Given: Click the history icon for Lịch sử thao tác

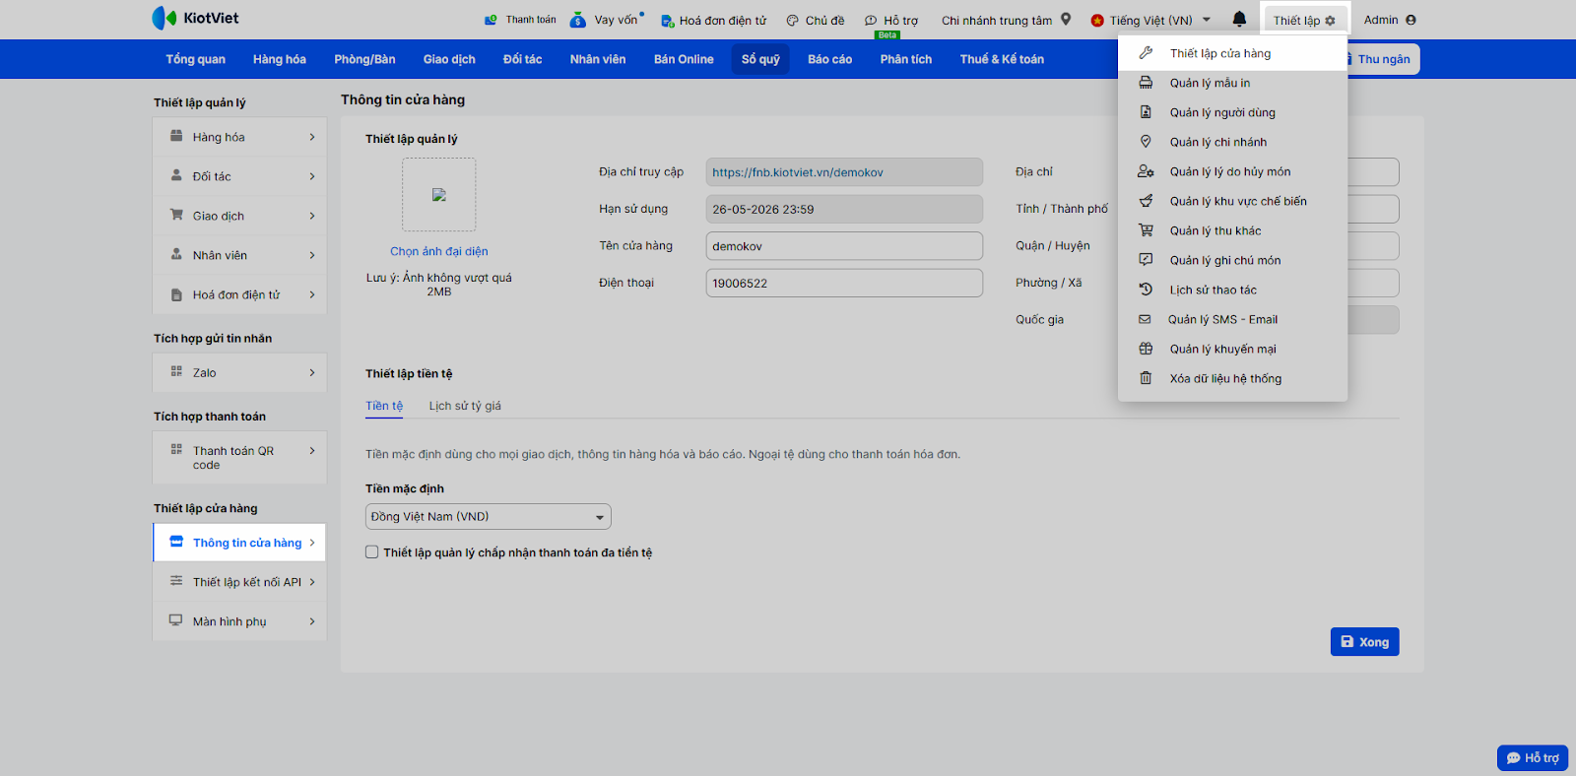Looking at the screenshot, I should pyautogui.click(x=1146, y=290).
